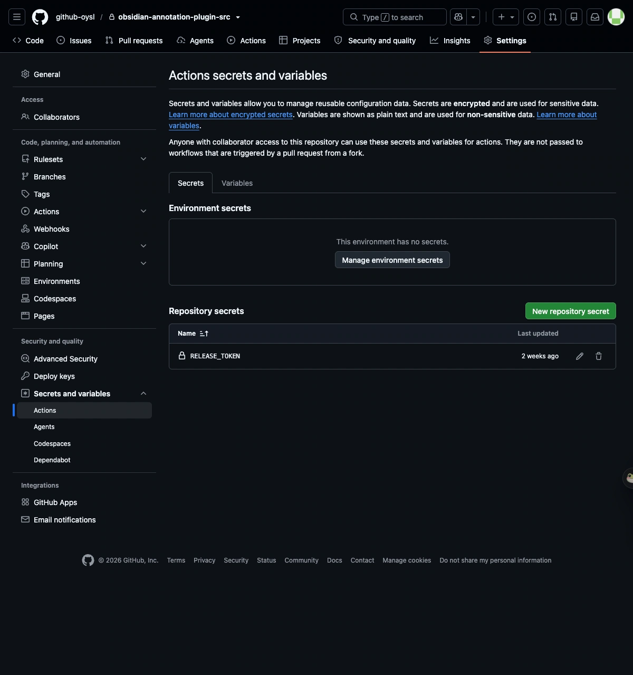Click the search input field
Screen dimensions: 633x675
pyautogui.click(x=395, y=17)
